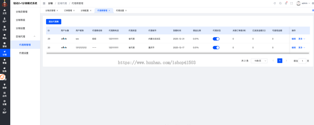Collapse the 区域代理 menu group
This screenshot has height=125, width=314.
(25, 36)
